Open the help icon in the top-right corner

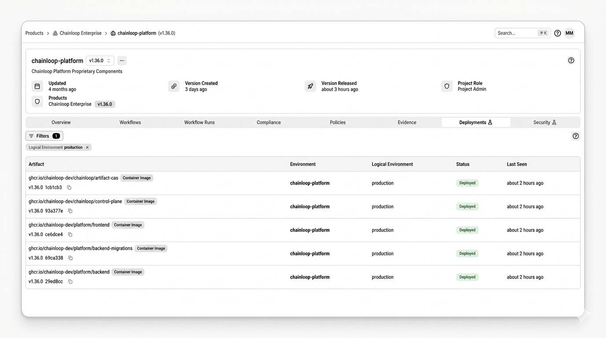coord(558,33)
